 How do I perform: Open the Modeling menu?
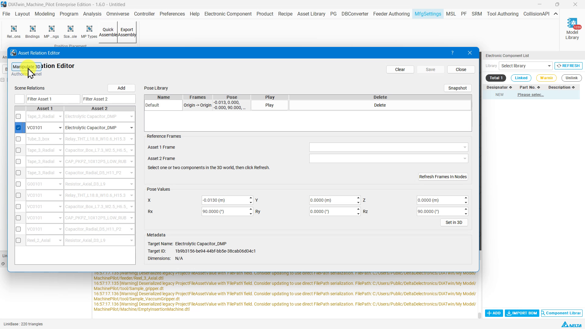pos(44,14)
